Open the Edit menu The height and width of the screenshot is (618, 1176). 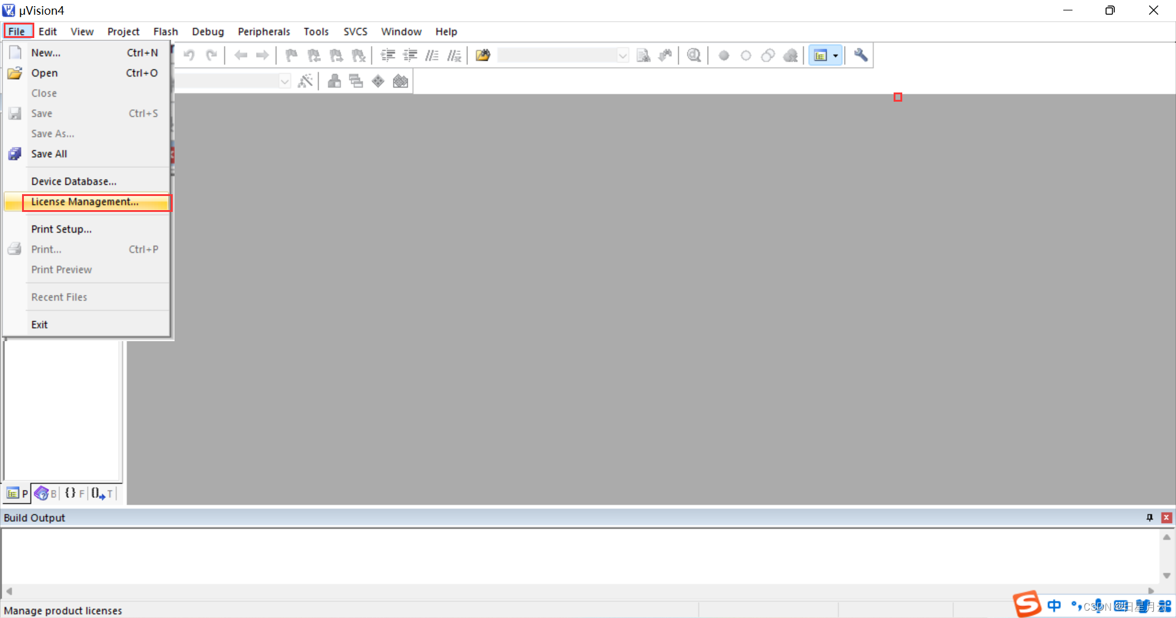pos(48,31)
